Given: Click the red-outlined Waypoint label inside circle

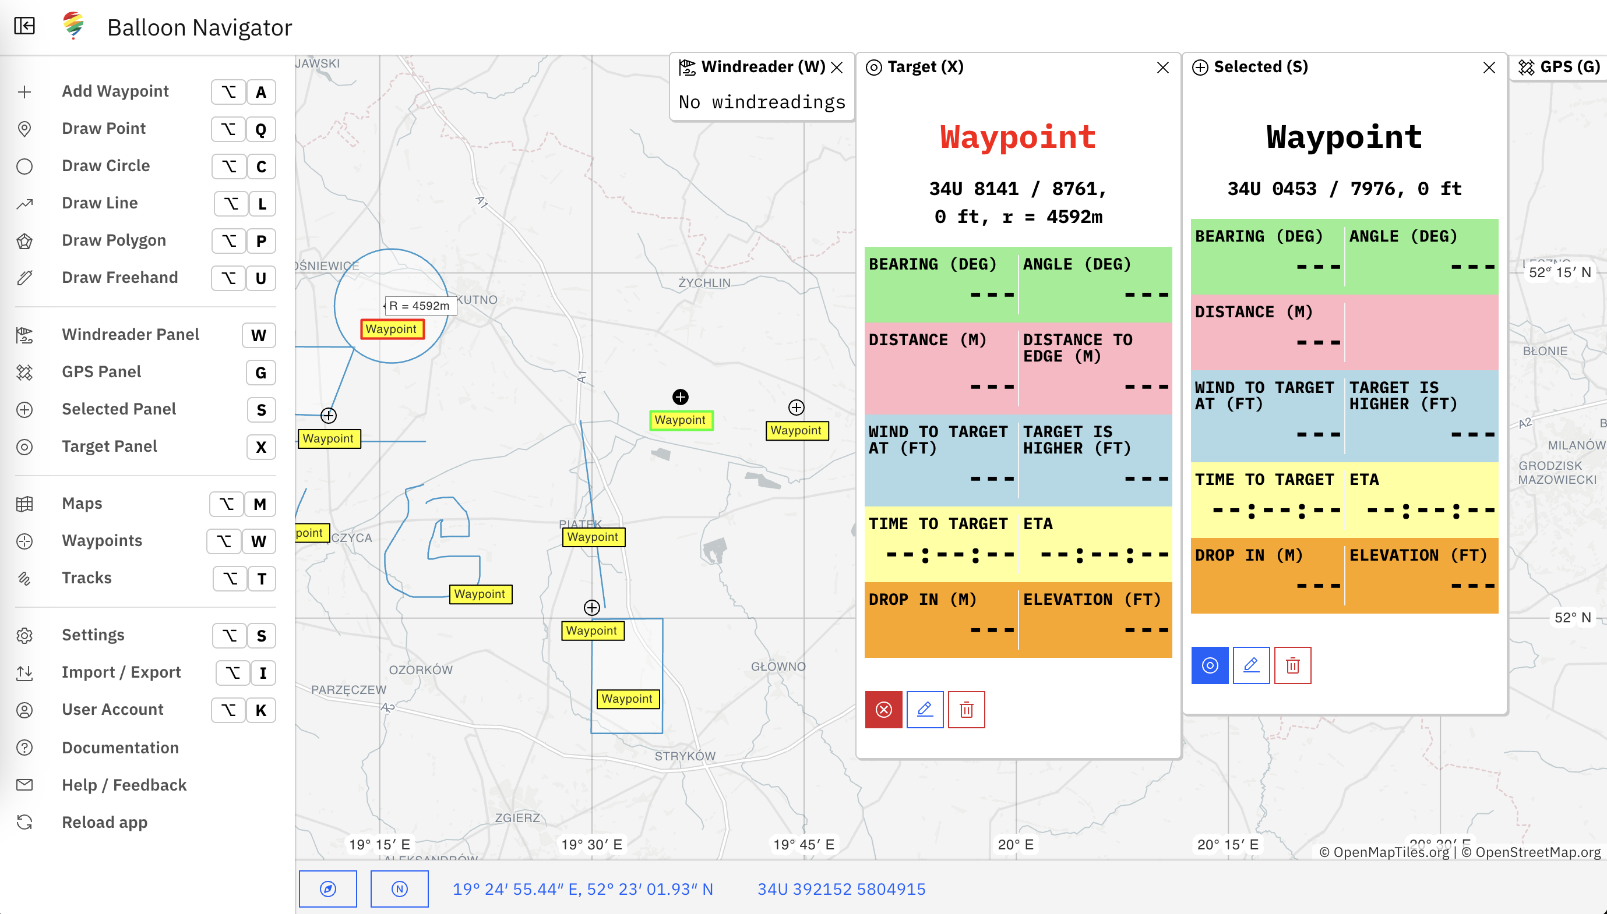Looking at the screenshot, I should pos(392,329).
